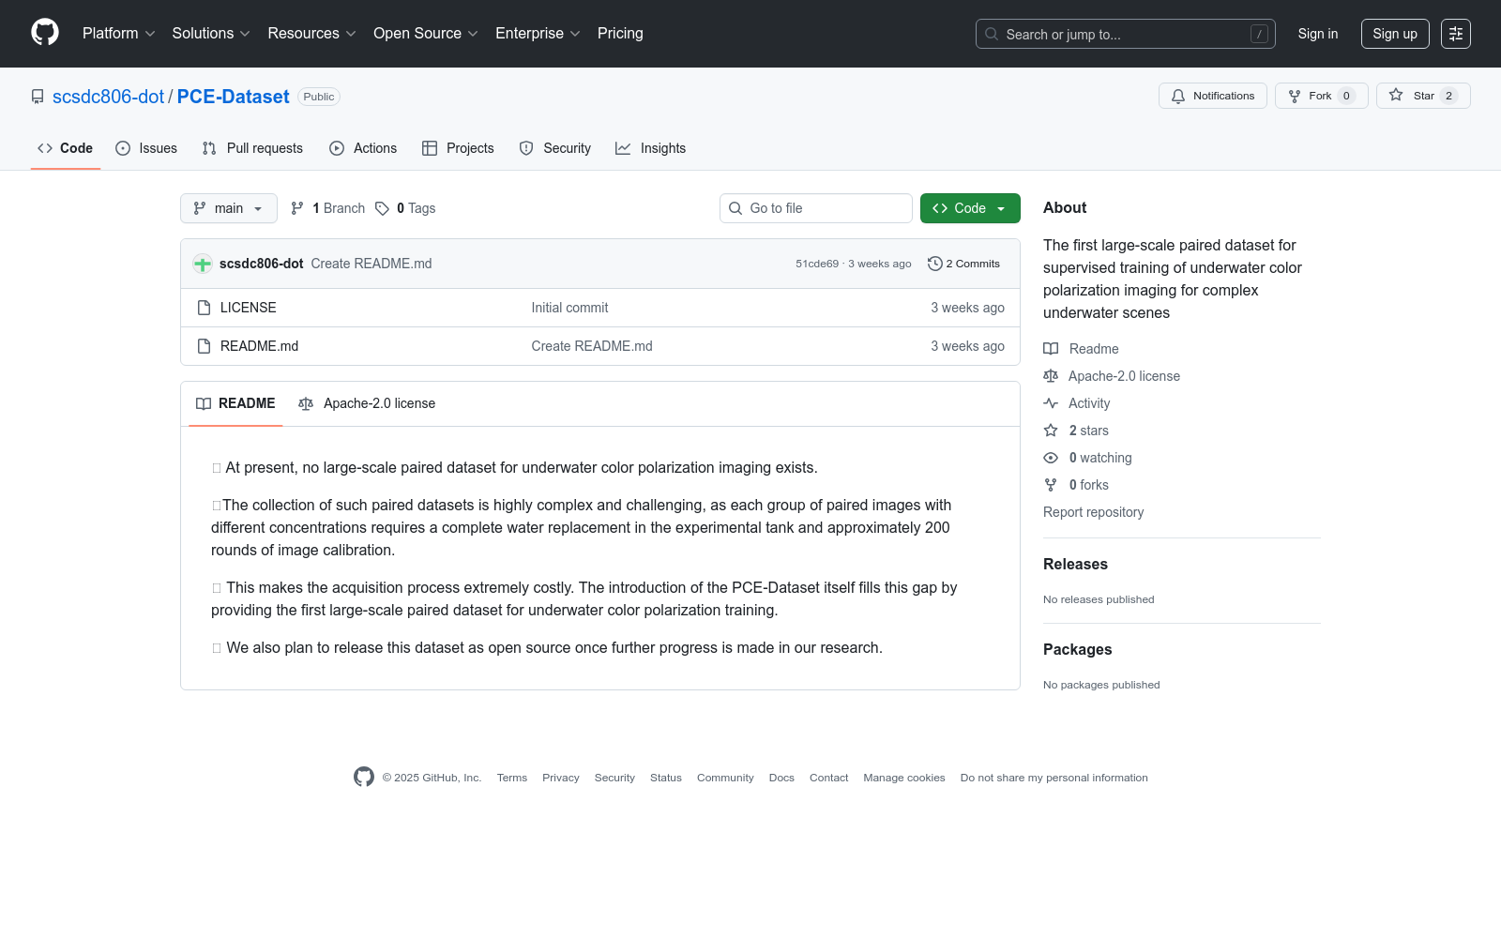Open the 0 forks link

1076,485
